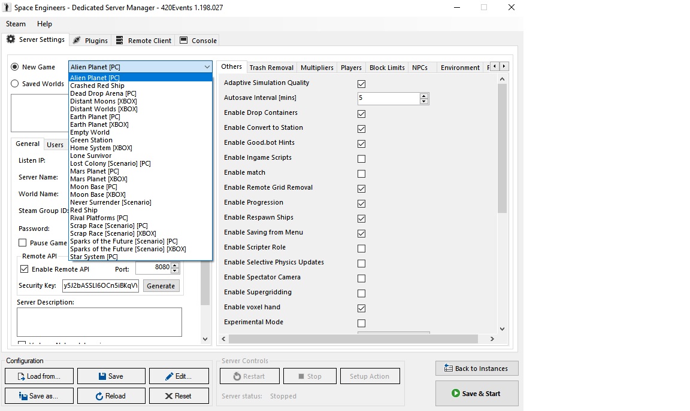Choose Earth Planet [PC] from dropdown list
This screenshot has height=411, width=690.
[95, 117]
